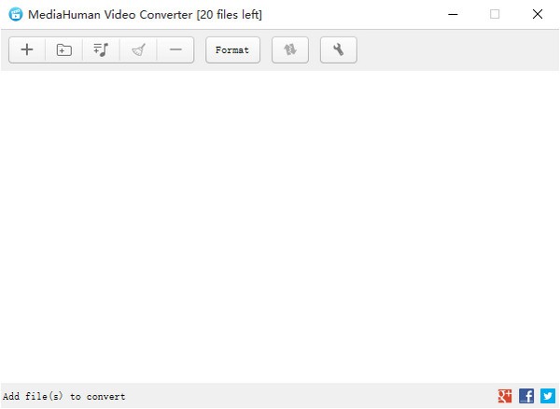The image size is (560, 409).
Task: Minimize the Video Converter window
Action: [453, 14]
